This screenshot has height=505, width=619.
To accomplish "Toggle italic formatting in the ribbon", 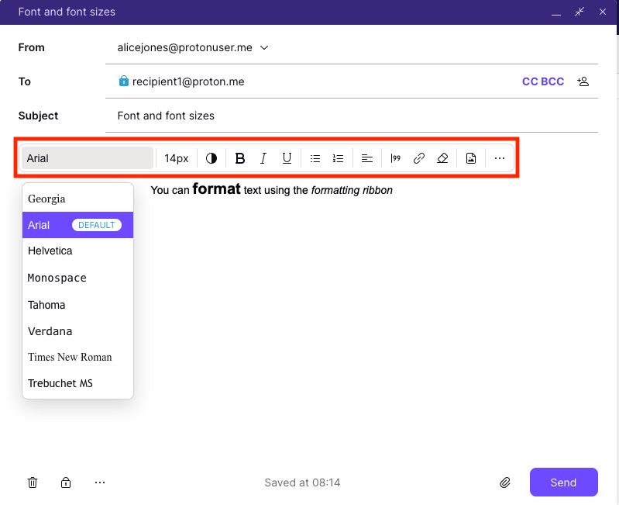I will coord(263,158).
